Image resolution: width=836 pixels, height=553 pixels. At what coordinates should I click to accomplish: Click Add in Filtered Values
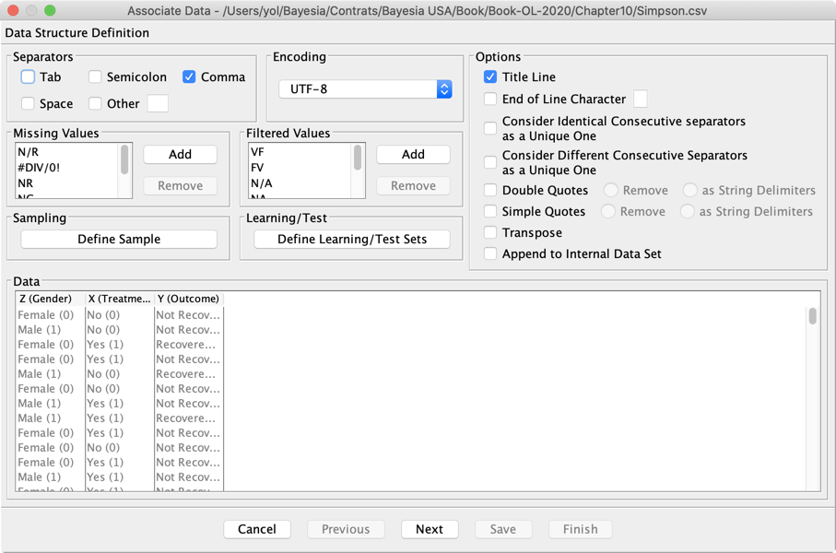point(413,155)
